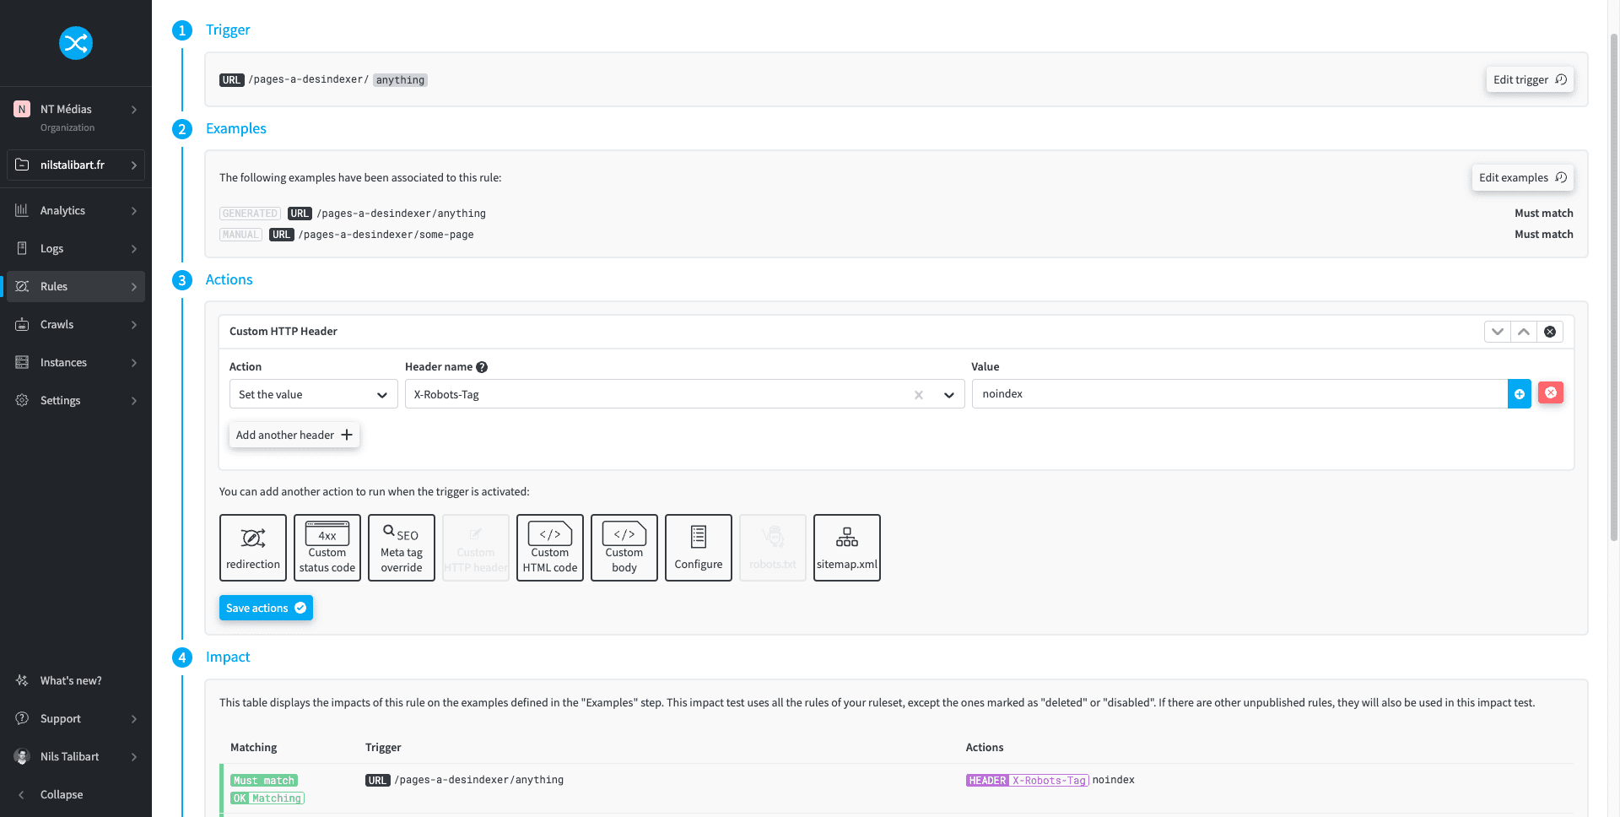
Task: Click the app logo in the sidebar
Action: 75,43
